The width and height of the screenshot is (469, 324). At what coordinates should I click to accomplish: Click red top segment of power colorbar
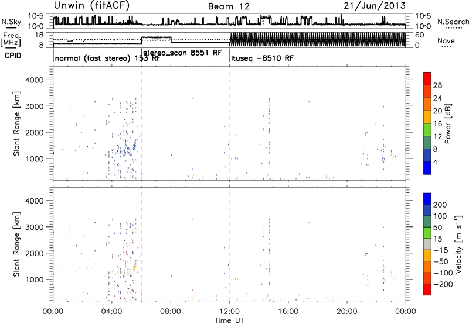pos(427,78)
